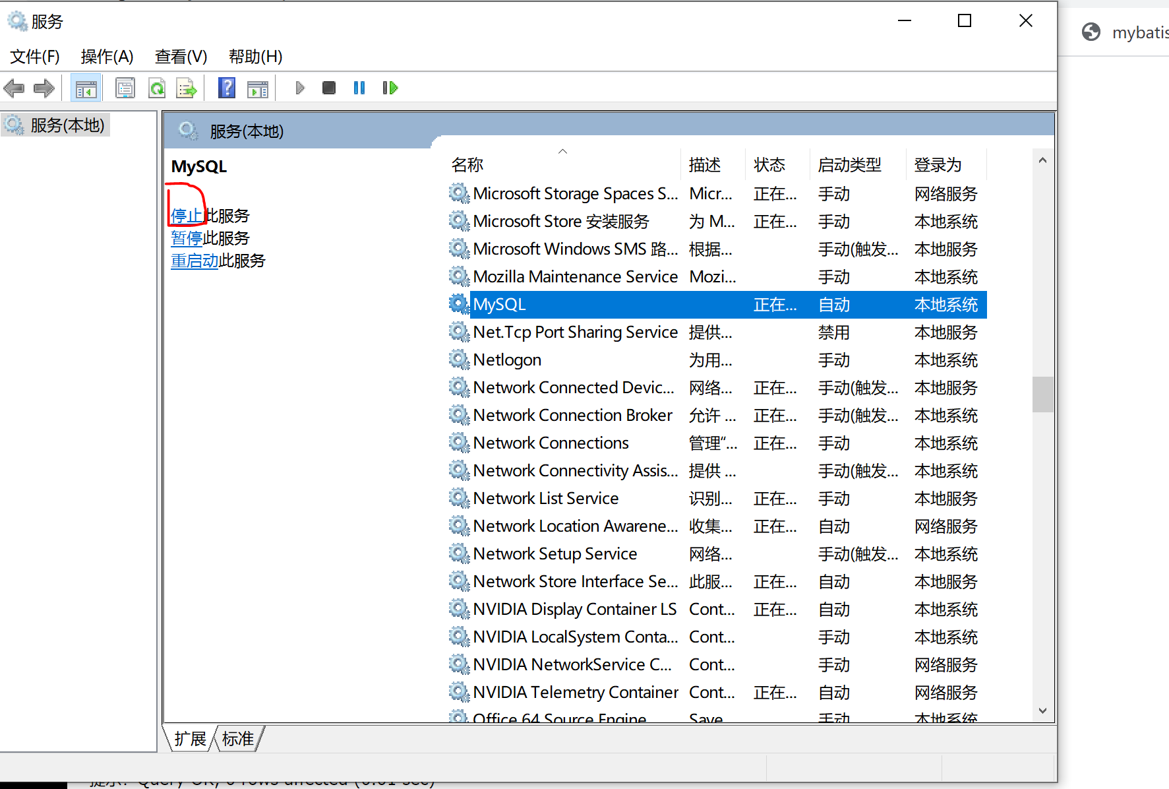Click the Properties icon in the toolbar
The width and height of the screenshot is (1169, 789).
coord(125,88)
